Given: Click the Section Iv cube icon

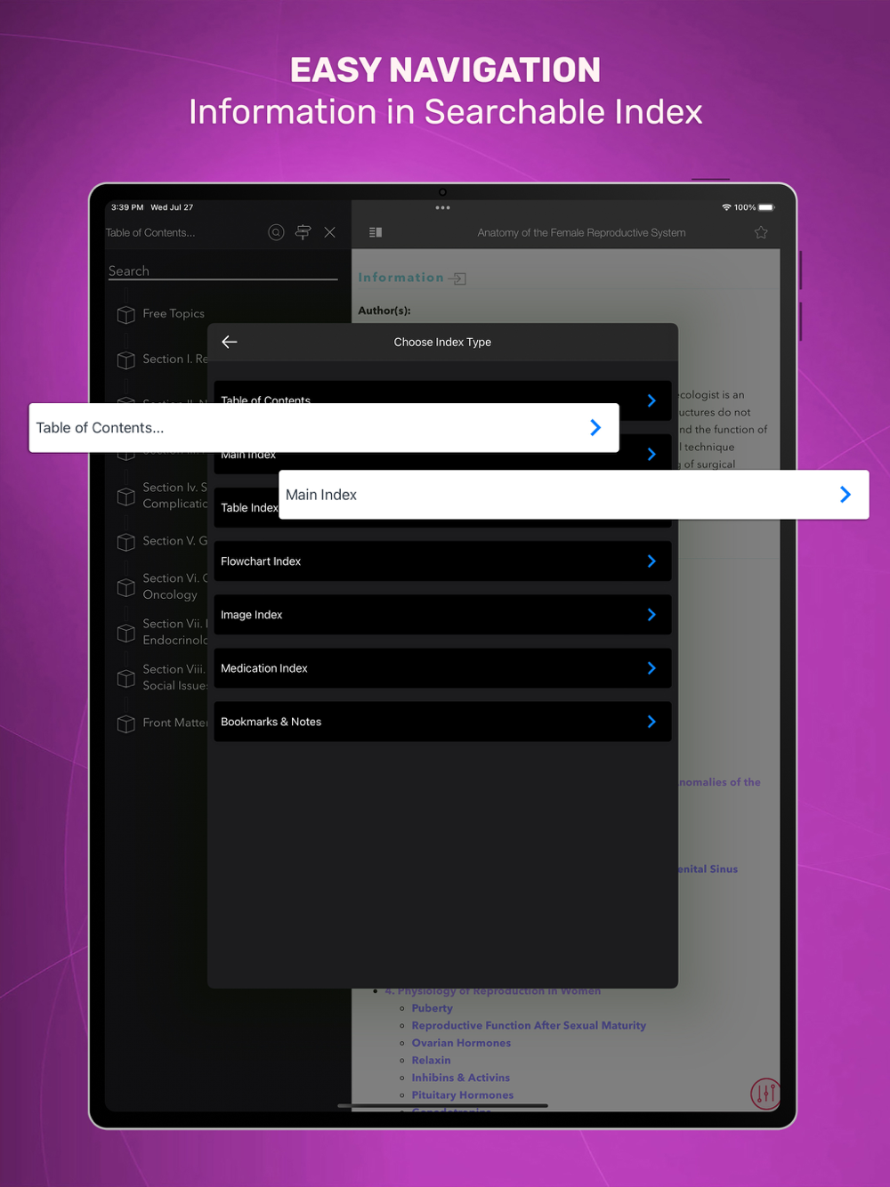Looking at the screenshot, I should point(126,497).
